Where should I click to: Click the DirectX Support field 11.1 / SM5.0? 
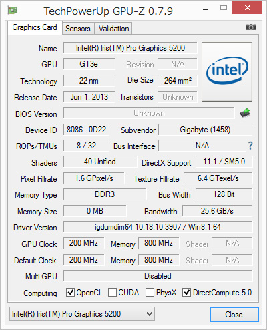[224, 162]
